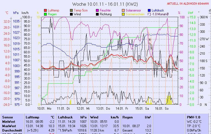Click the AKTUELL IN ALDINGEN 654mNN text

pyautogui.click(x=188, y=4)
